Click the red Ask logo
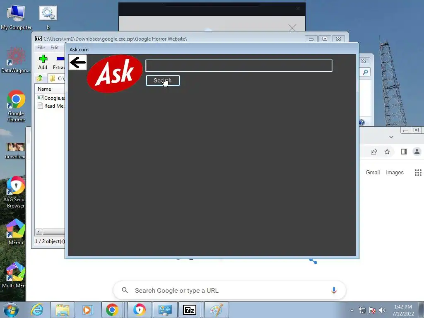Screen dimensions: 424x318 [115, 74]
